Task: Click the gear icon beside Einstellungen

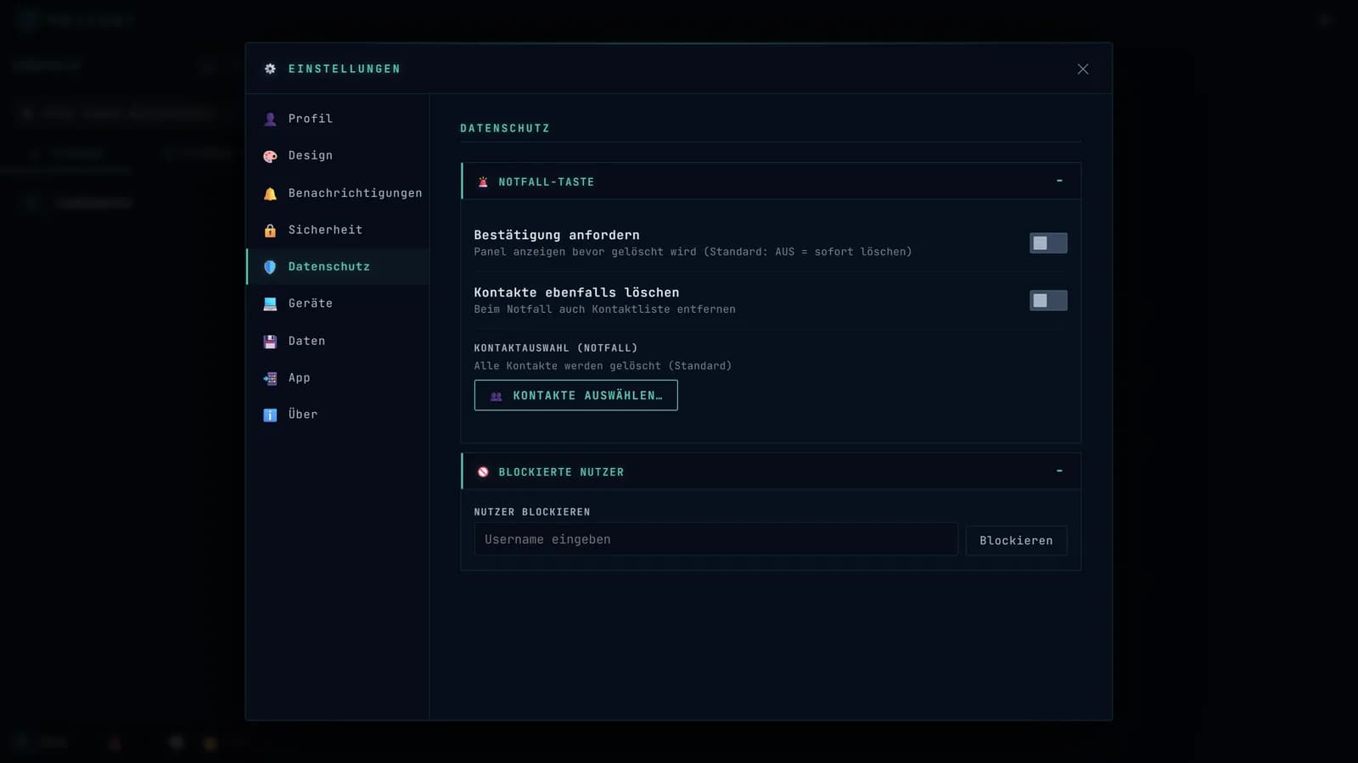Action: [270, 69]
